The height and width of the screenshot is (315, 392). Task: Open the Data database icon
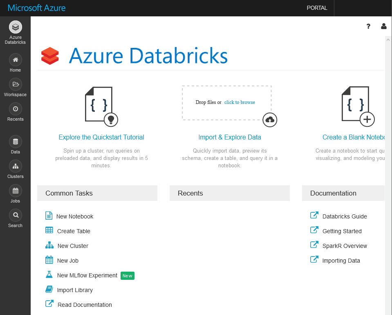pos(16,142)
